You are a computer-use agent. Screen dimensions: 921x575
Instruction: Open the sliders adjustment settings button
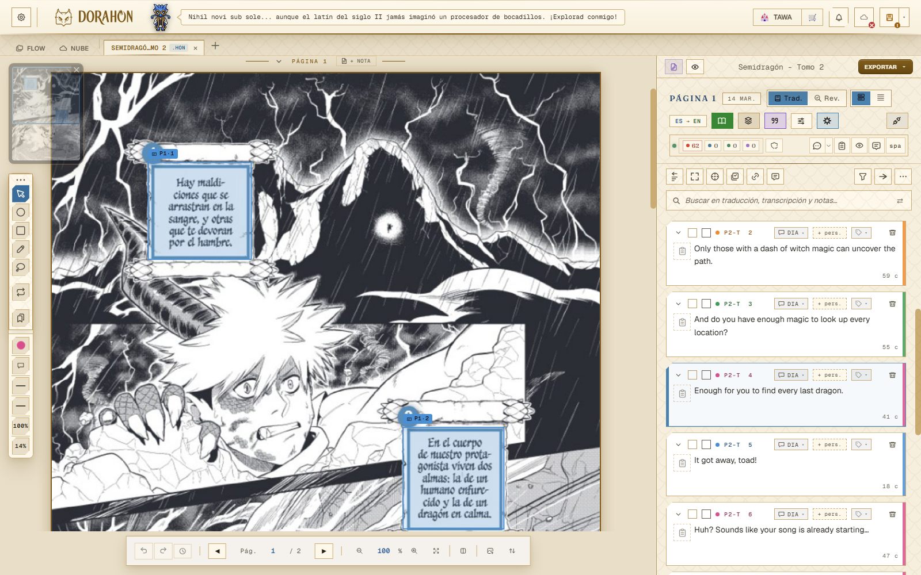tap(801, 121)
